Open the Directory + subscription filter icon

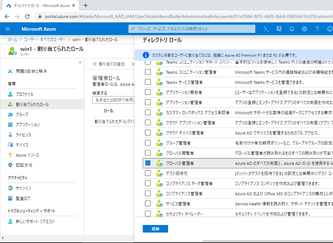pos(279,29)
